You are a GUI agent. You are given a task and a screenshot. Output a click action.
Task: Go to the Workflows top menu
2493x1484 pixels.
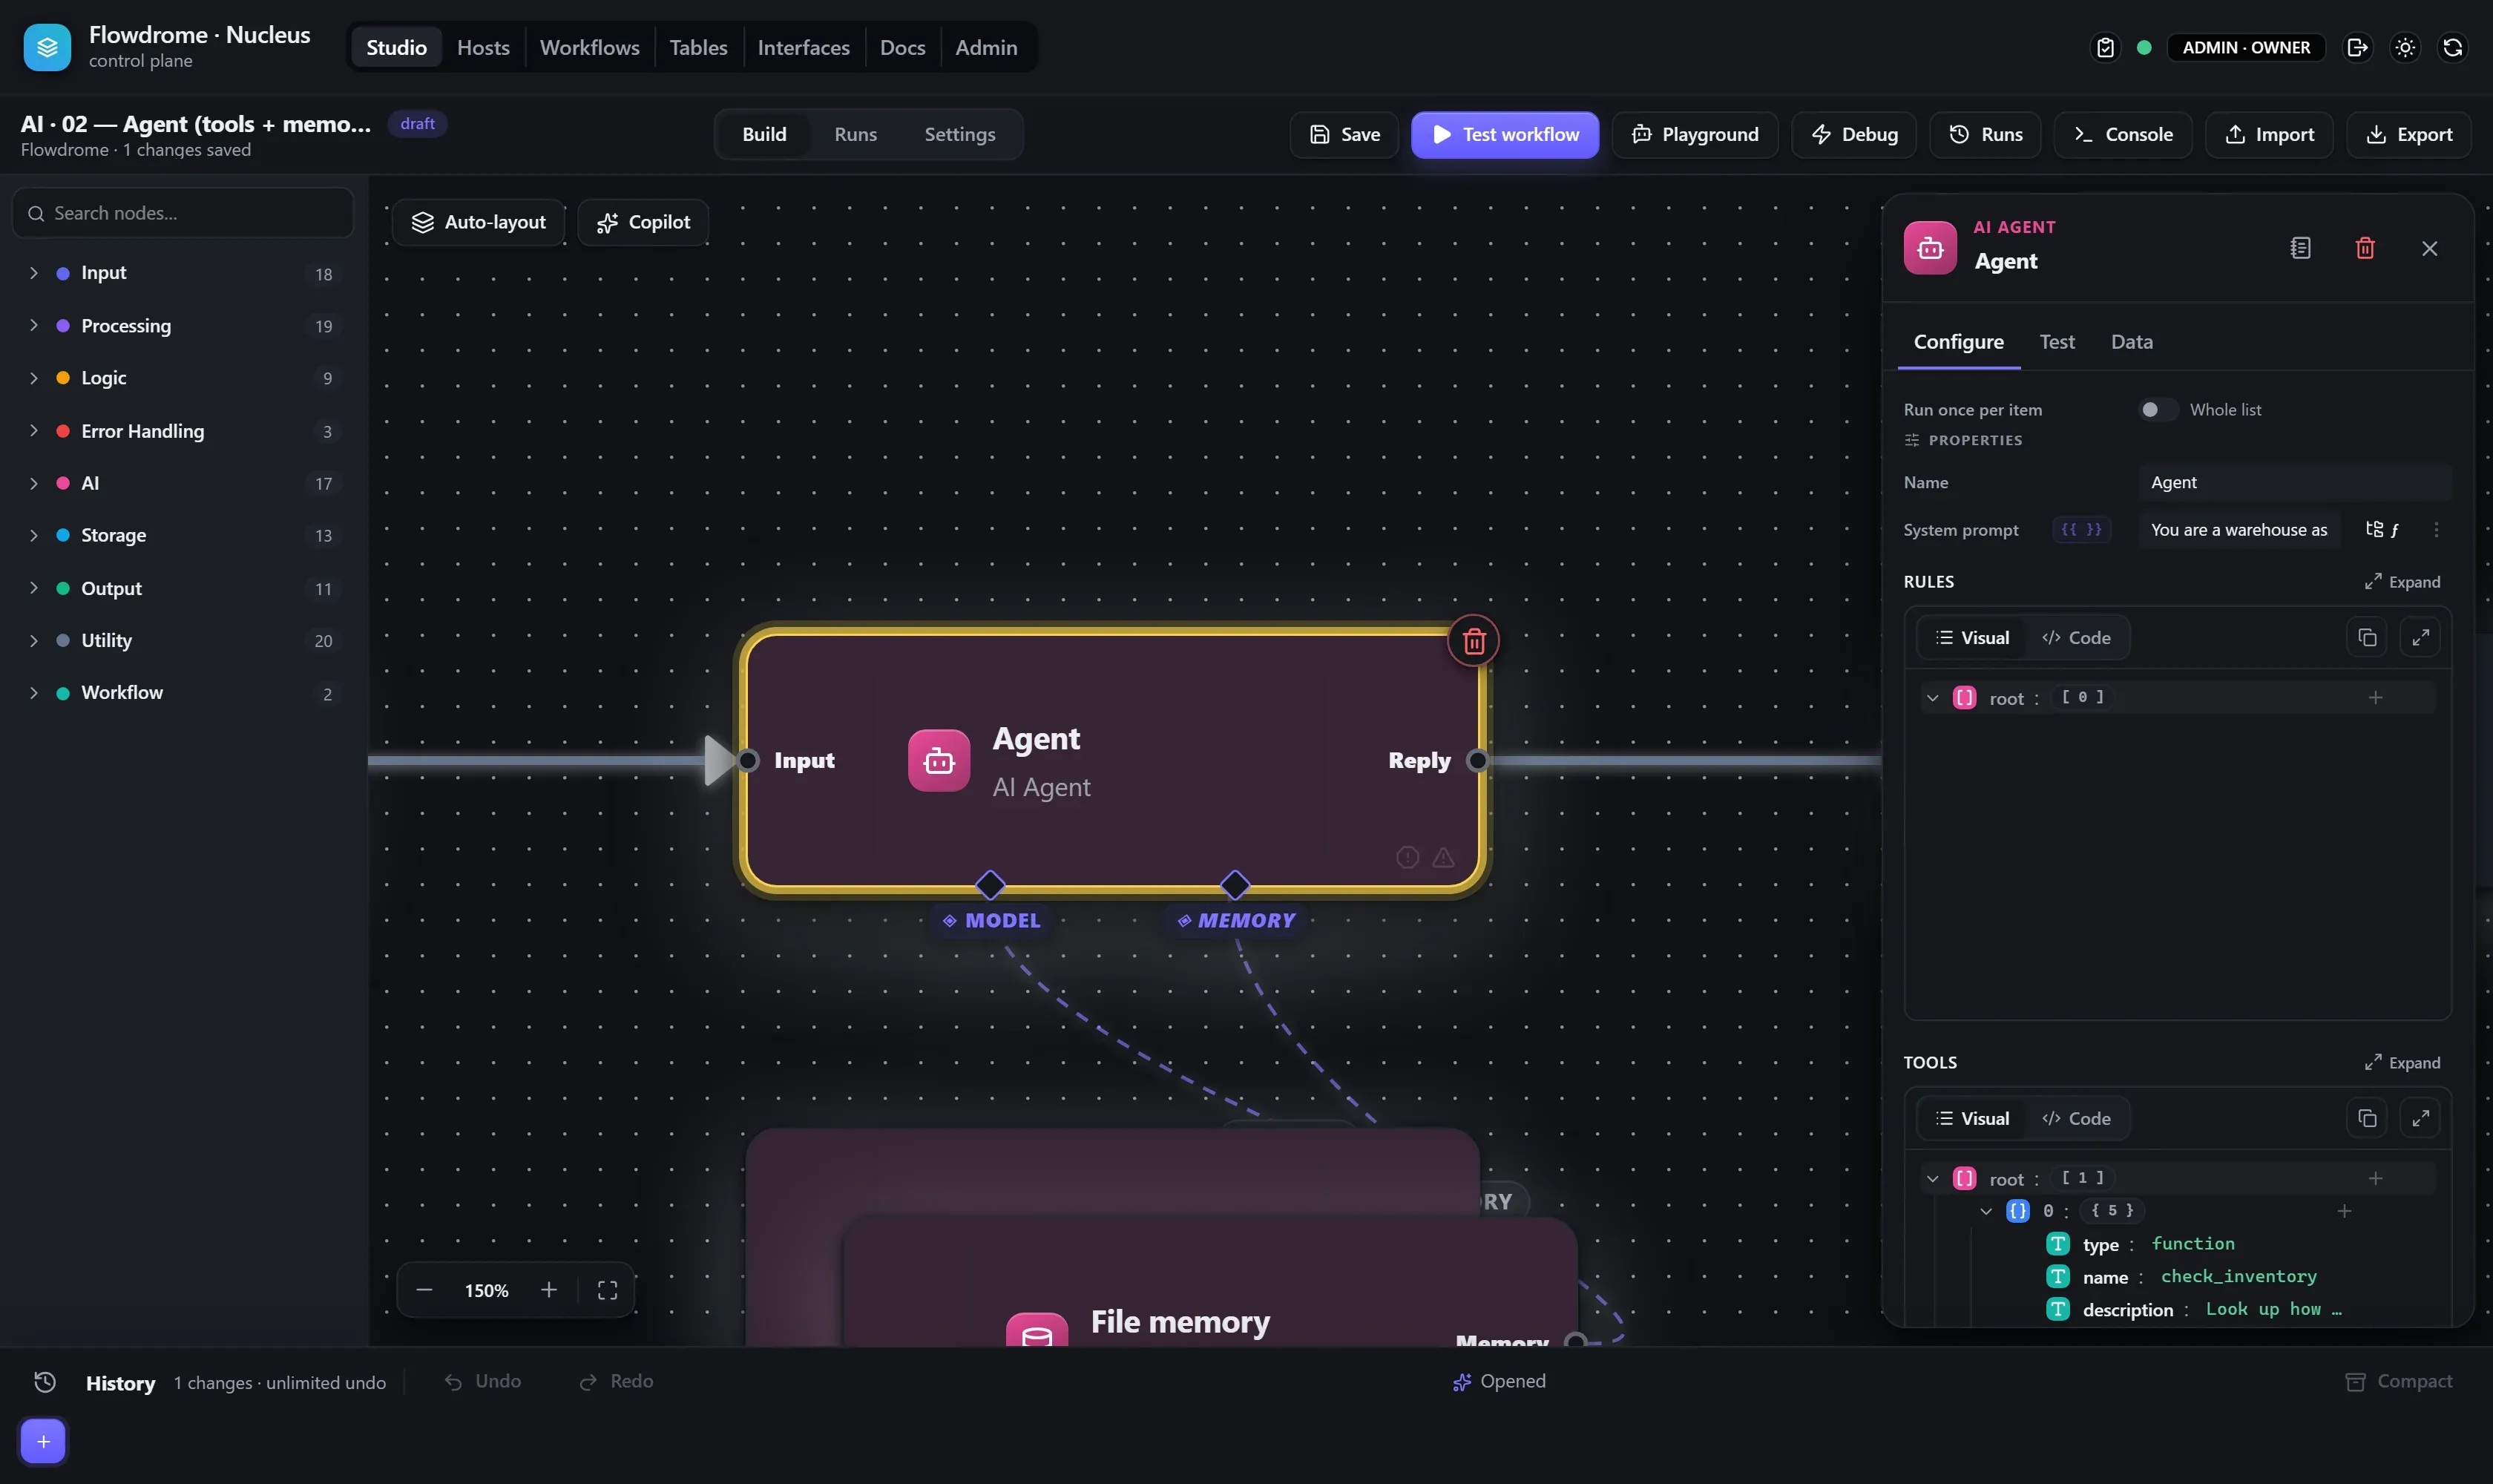click(x=589, y=47)
